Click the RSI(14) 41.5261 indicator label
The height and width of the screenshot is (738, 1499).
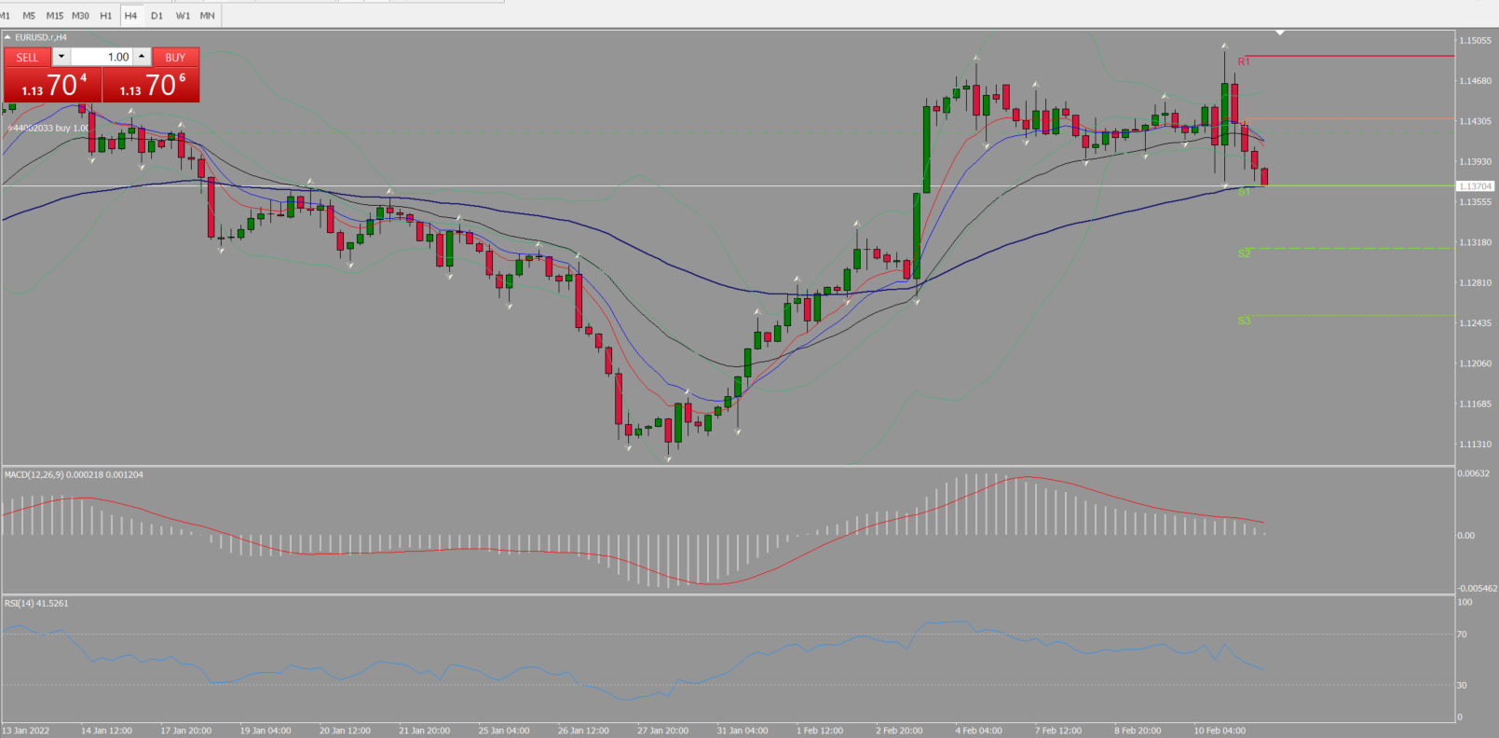36,604
